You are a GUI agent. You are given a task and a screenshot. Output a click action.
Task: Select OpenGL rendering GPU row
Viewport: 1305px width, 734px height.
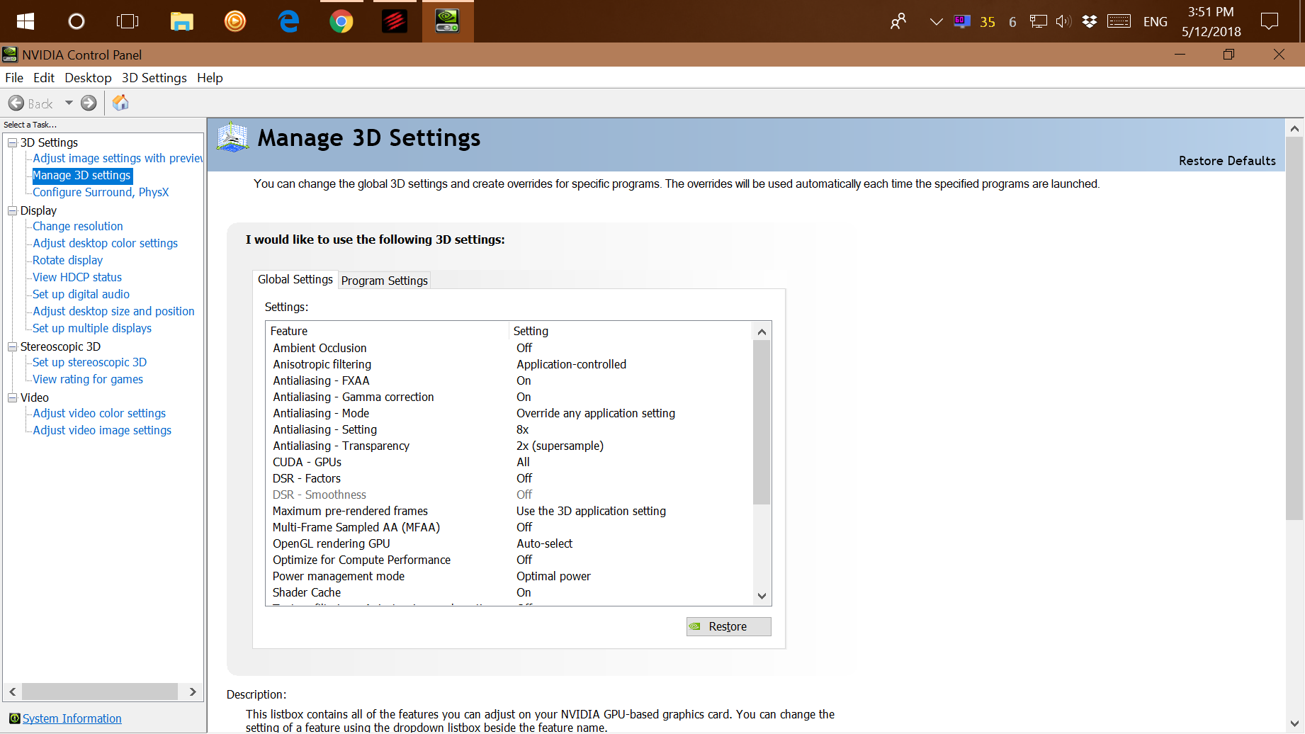[x=510, y=544]
